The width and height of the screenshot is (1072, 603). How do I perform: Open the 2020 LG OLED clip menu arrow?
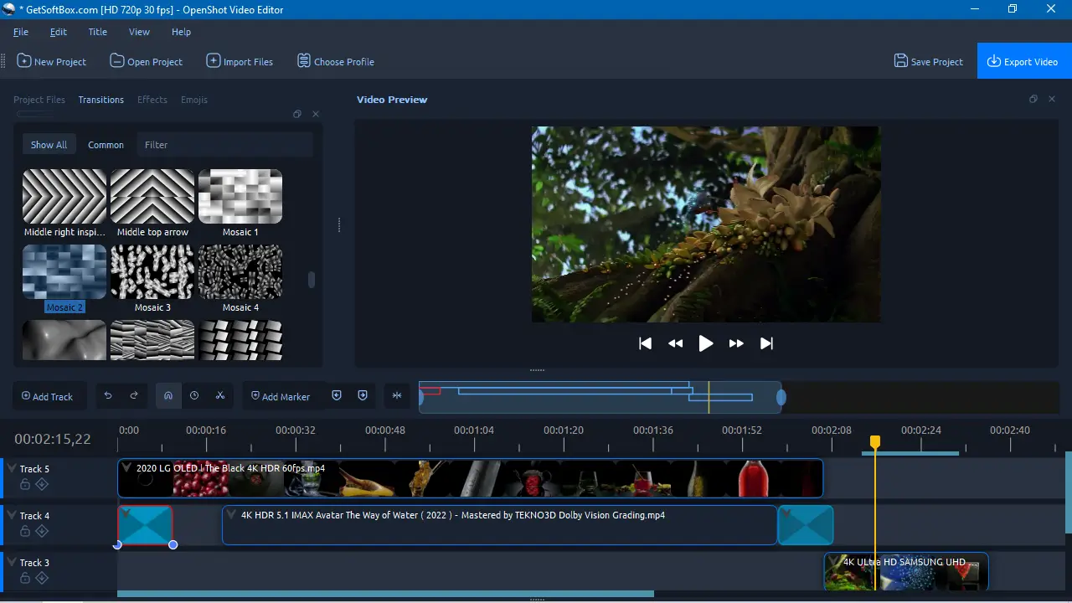126,467
